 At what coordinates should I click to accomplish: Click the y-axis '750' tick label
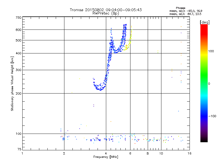point(18,18)
